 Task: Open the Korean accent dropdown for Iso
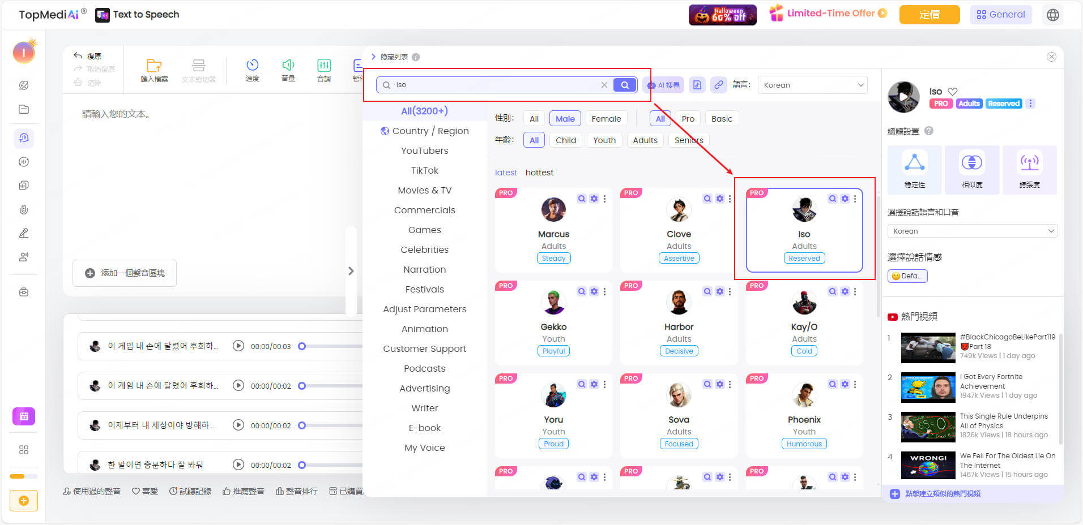[x=973, y=231]
